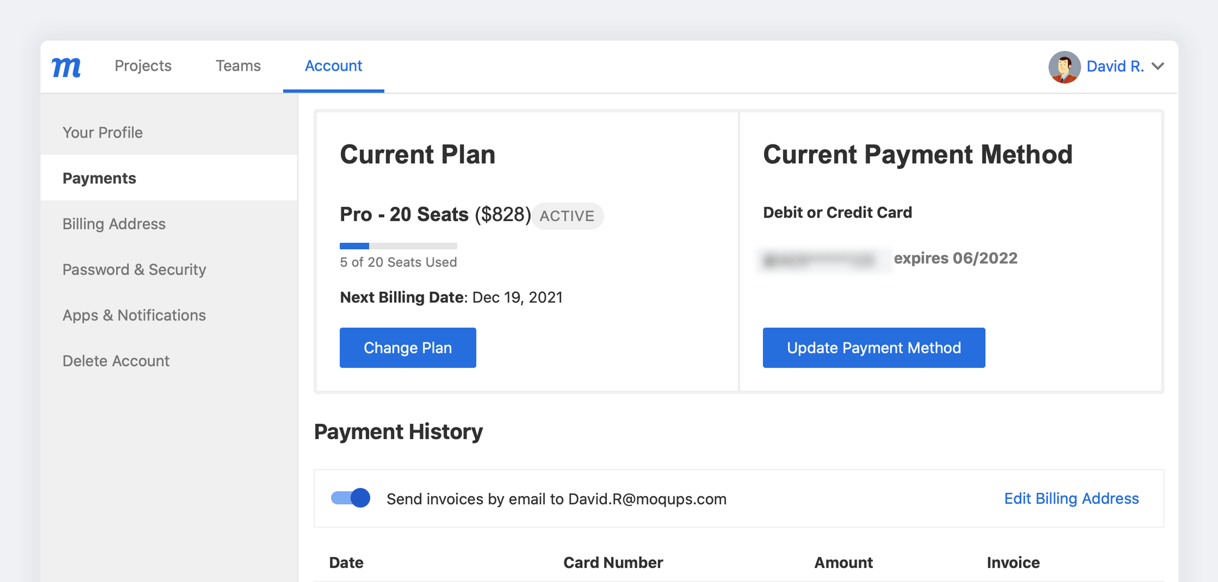Click Update Payment Method
Image resolution: width=1218 pixels, height=582 pixels.
874,347
